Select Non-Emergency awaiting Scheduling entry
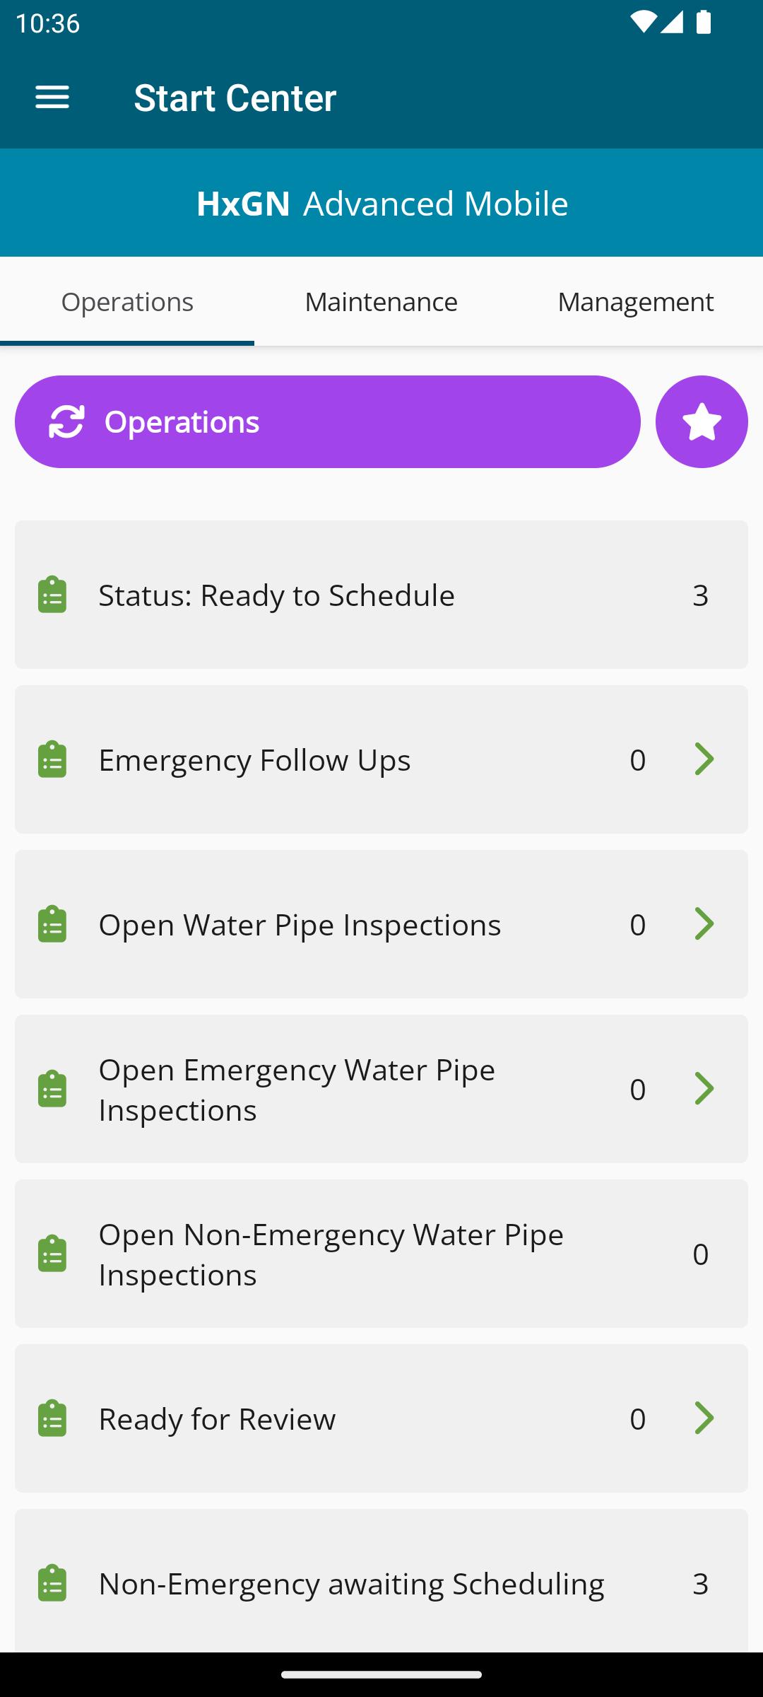 pyautogui.click(x=381, y=1583)
